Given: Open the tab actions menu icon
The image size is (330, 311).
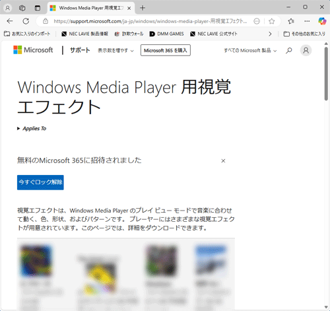Looking at the screenshot, I should pyautogui.click(x=38, y=8).
